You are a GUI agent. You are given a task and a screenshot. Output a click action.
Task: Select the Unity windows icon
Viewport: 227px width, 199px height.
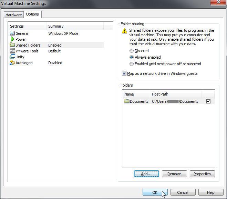[x=12, y=57]
